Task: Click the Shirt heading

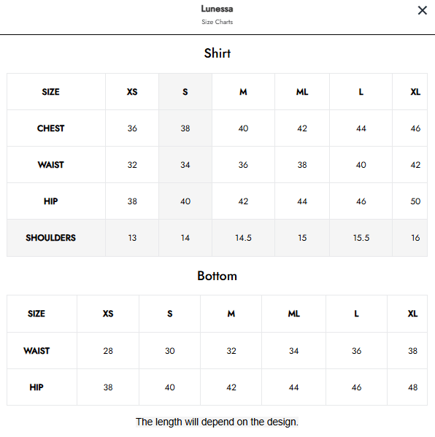Action: [x=217, y=53]
